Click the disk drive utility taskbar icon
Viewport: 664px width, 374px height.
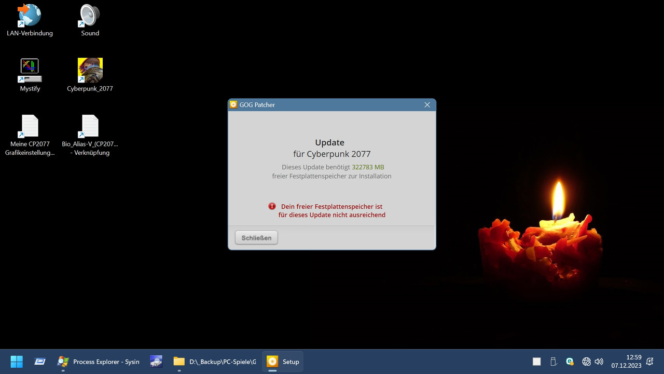(156, 362)
